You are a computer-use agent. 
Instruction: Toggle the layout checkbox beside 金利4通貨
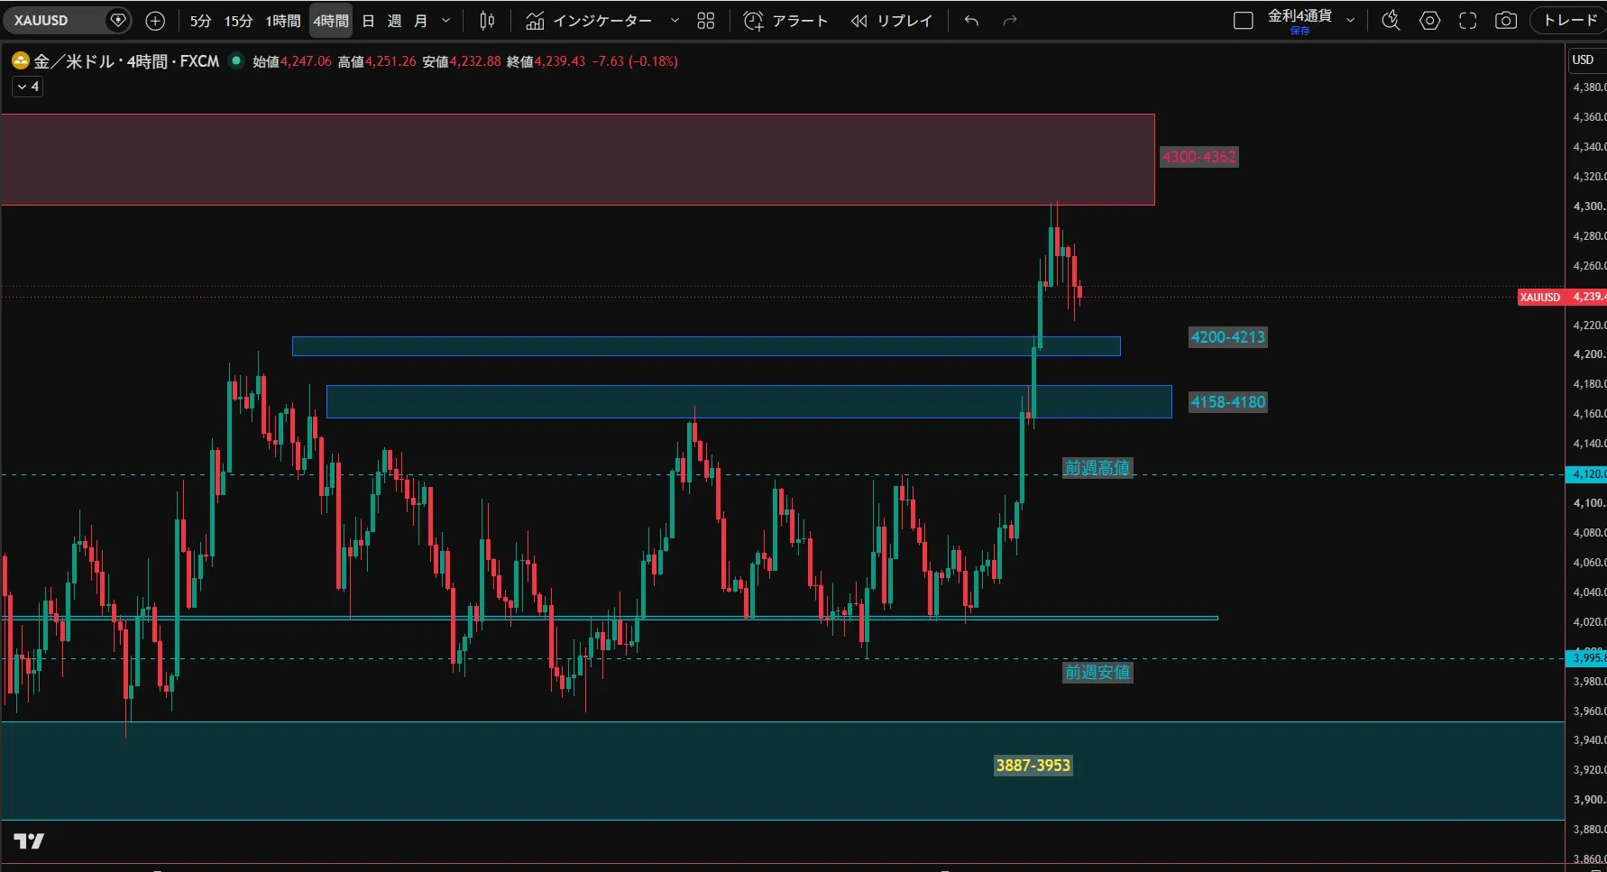[1243, 21]
